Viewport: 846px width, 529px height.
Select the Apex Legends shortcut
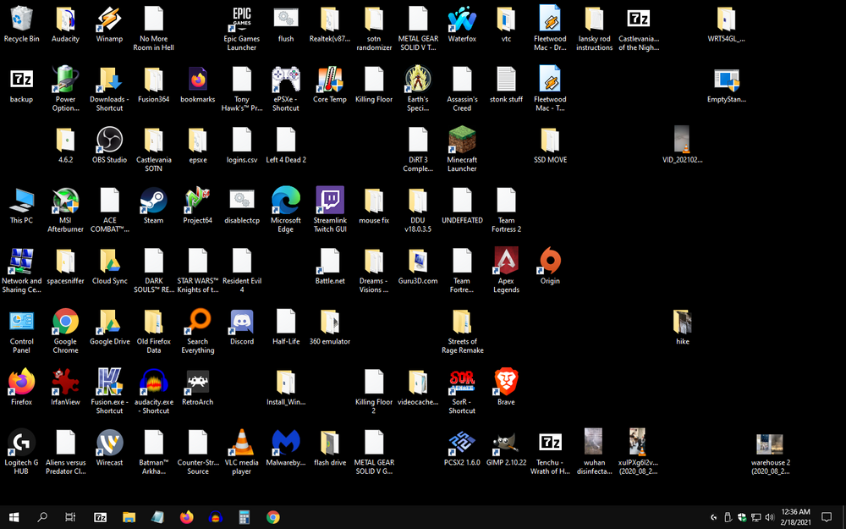[506, 261]
